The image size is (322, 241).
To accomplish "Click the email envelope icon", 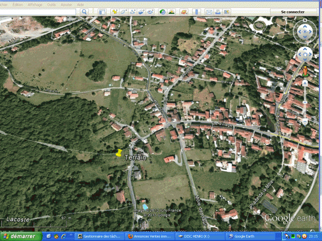I will tap(209, 11).
